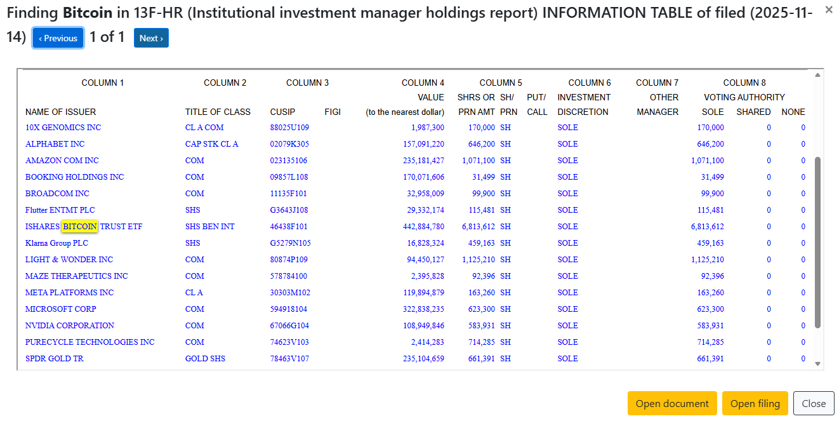Click the 10X GENOMICS INC issuer name
Screen dimensions: 839x421
click(x=63, y=128)
